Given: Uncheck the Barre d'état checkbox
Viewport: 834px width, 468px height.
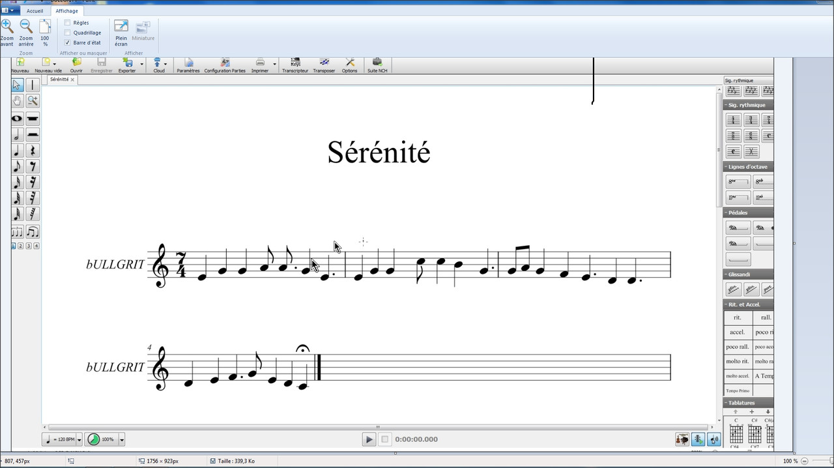Looking at the screenshot, I should tap(68, 42).
